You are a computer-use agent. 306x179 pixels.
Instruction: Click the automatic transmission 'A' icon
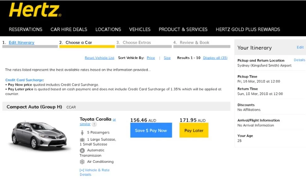pos(82,150)
